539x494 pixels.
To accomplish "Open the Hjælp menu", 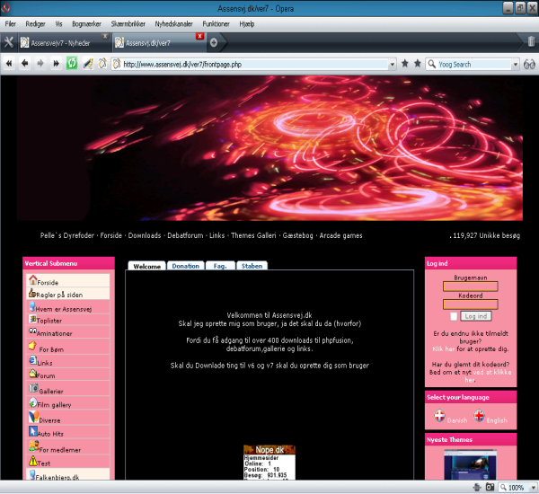I will (247, 23).
